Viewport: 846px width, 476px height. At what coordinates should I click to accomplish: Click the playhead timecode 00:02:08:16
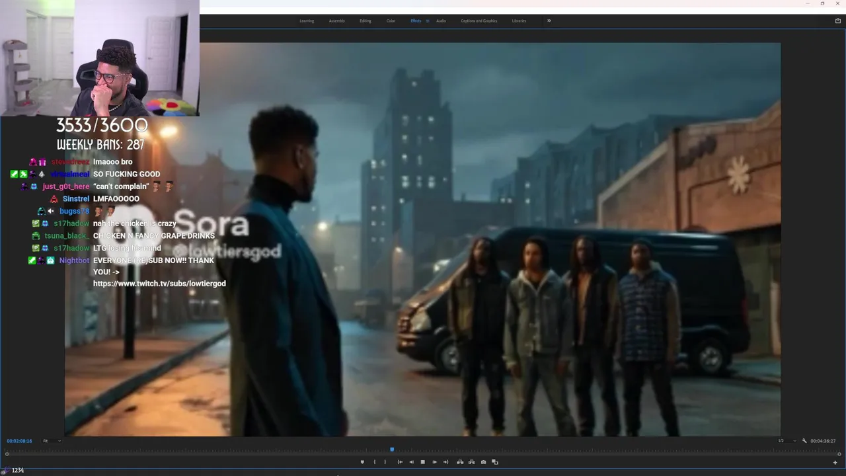coord(19,441)
